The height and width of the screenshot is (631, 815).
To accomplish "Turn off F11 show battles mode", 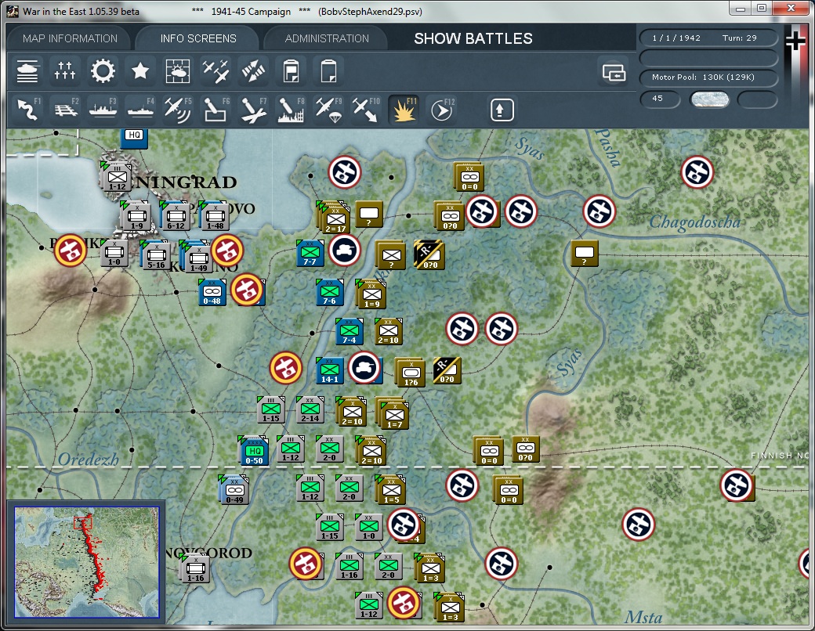I will [x=404, y=110].
